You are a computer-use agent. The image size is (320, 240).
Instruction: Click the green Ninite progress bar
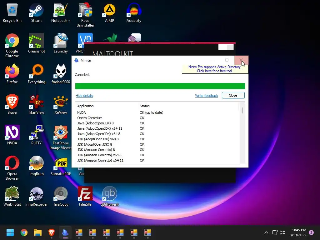[160, 86]
